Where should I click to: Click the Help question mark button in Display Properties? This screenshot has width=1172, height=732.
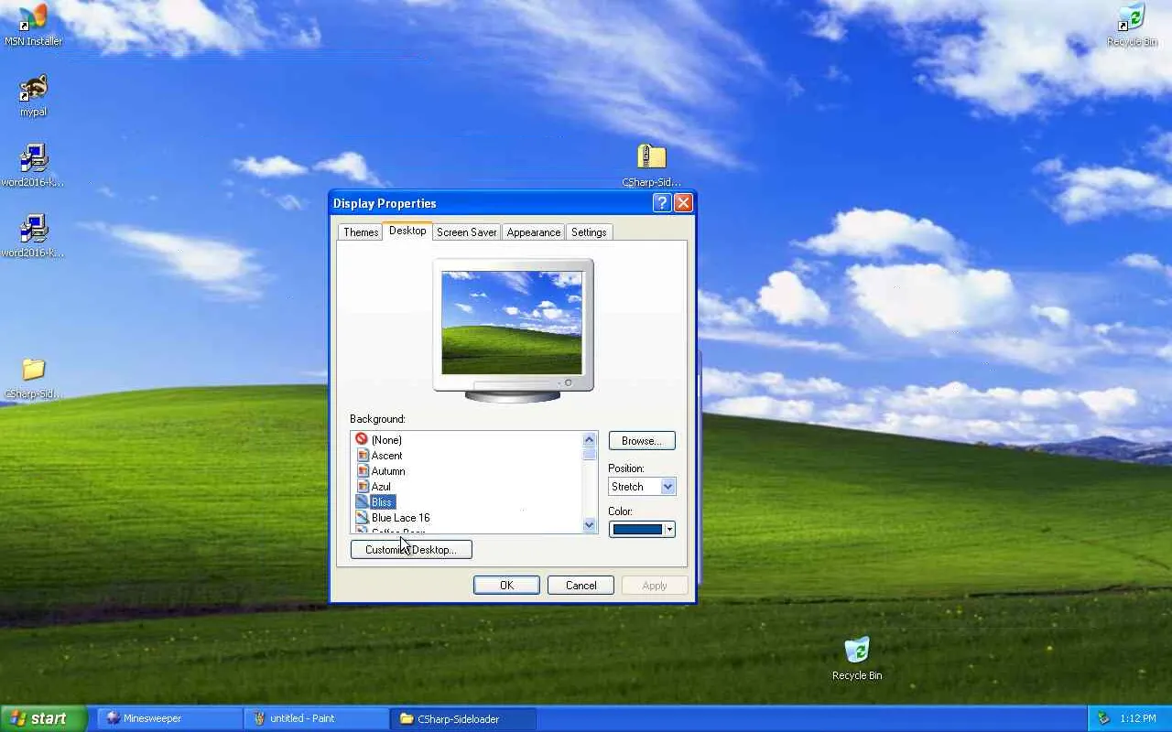pos(662,203)
